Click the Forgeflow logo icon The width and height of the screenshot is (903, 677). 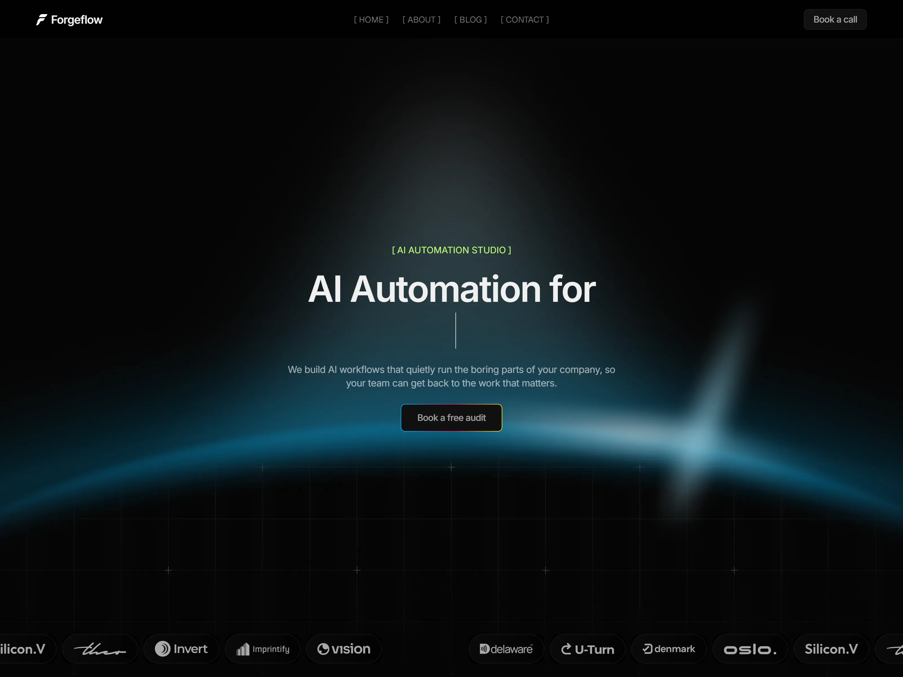tap(42, 19)
